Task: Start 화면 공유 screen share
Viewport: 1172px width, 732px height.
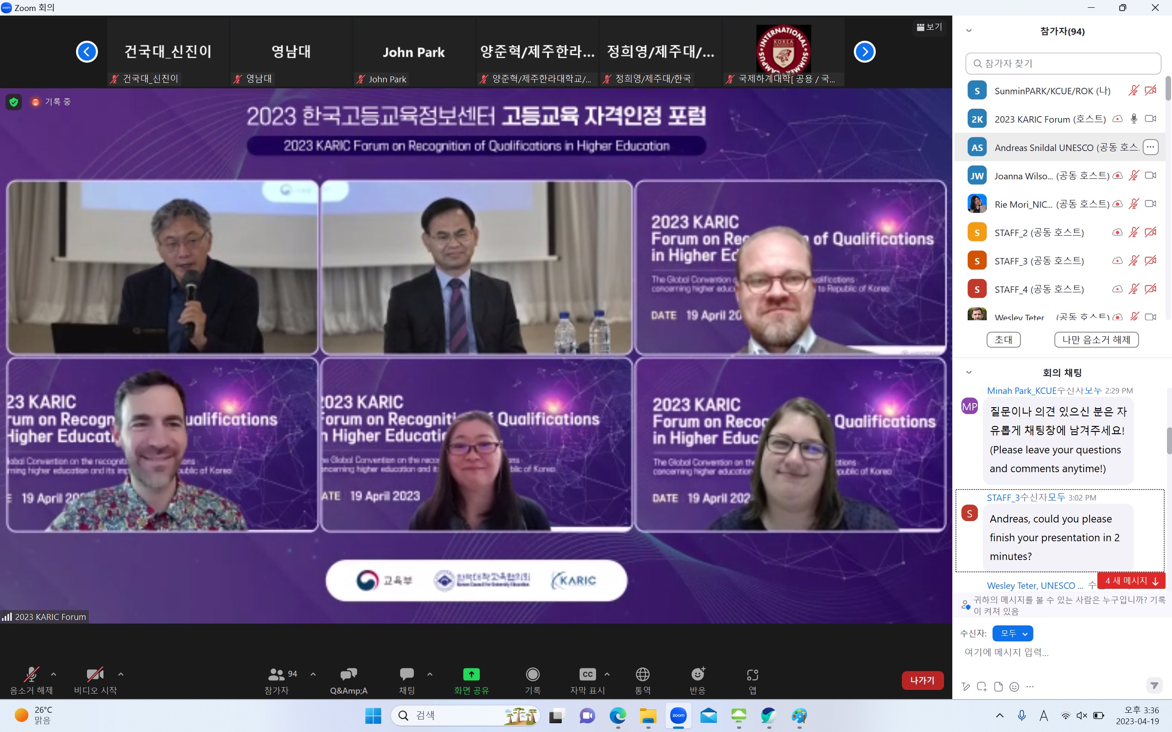Action: 471,680
